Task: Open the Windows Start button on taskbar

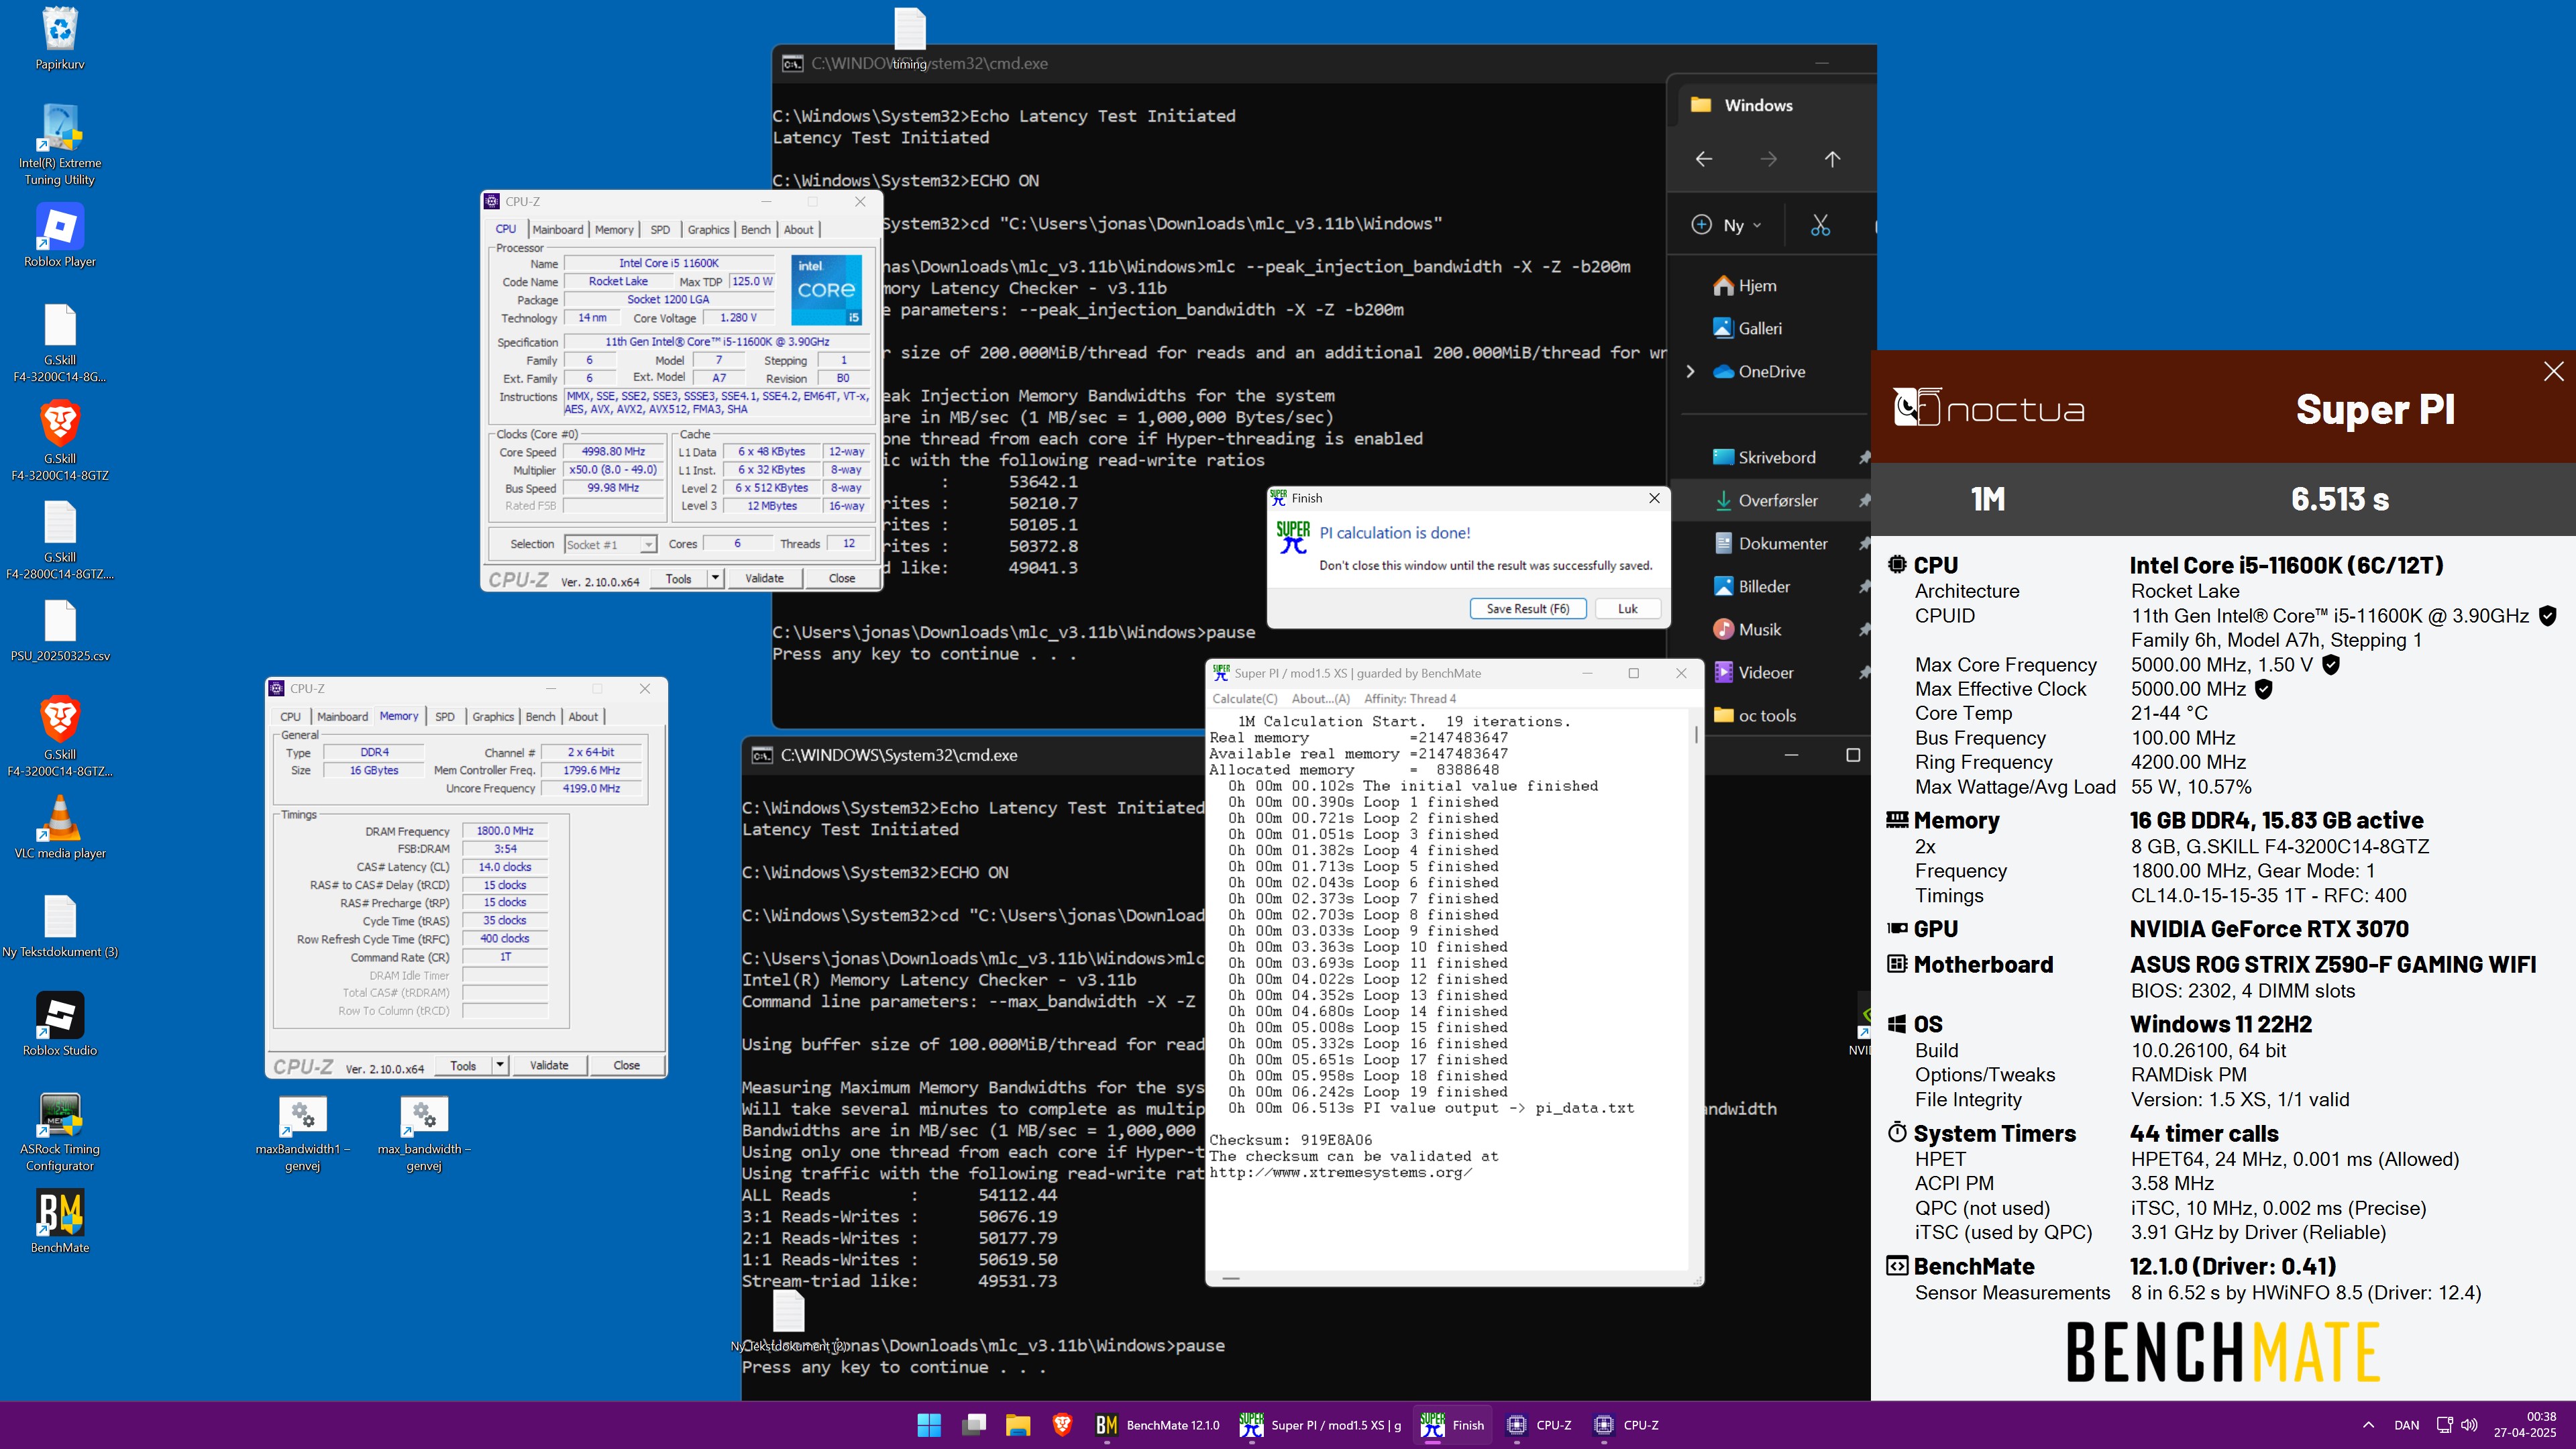Action: tap(929, 1425)
